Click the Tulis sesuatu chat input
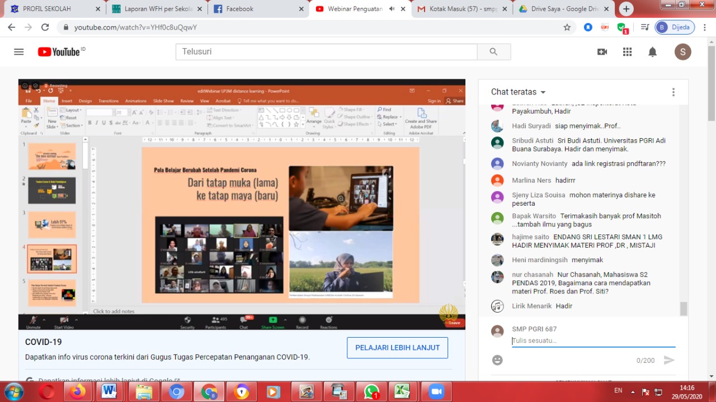Screen dimensions: 716x402 point(593,340)
